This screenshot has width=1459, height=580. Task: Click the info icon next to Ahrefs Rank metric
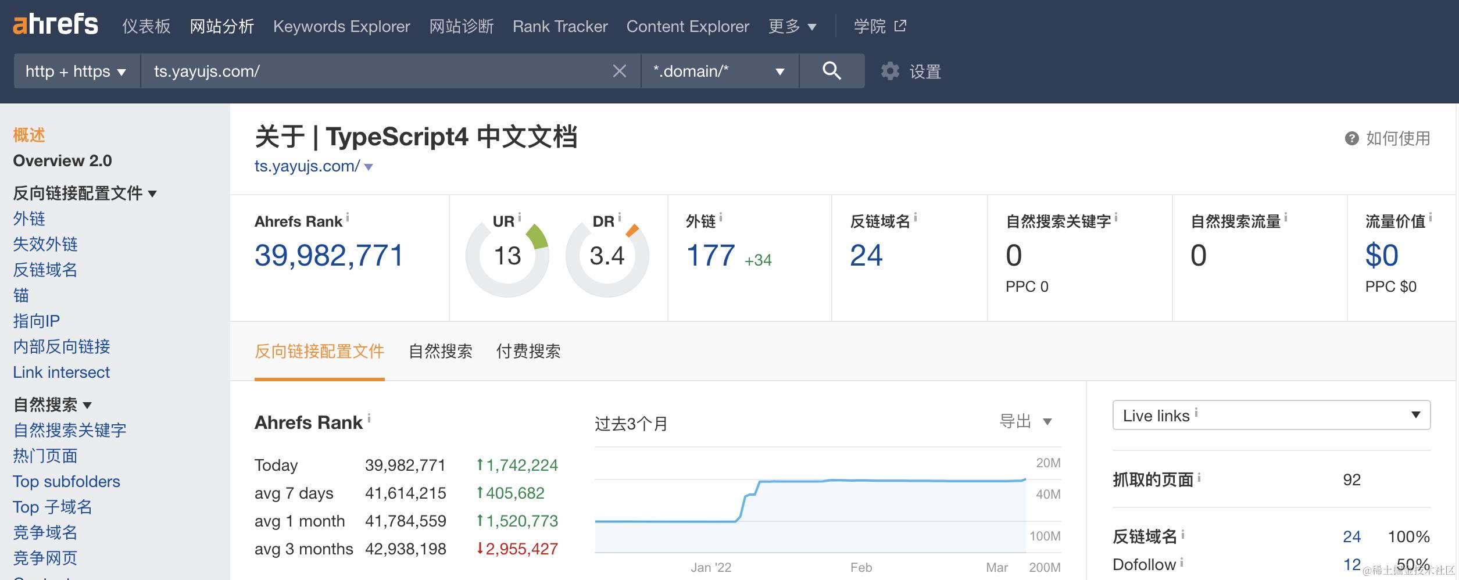coord(348,217)
